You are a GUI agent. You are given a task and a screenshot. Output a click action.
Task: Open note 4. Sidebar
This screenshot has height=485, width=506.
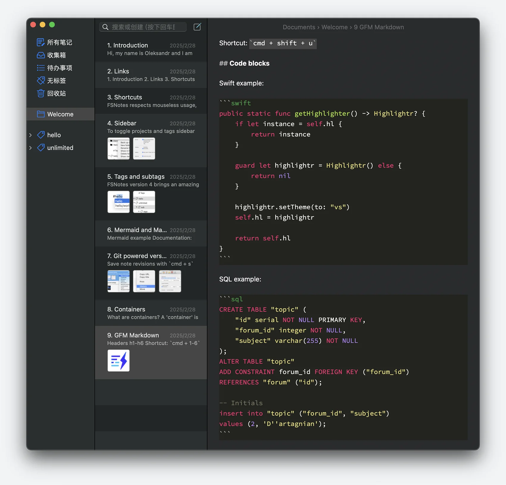(151, 140)
